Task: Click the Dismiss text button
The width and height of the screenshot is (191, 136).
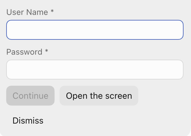Action: coord(28,121)
